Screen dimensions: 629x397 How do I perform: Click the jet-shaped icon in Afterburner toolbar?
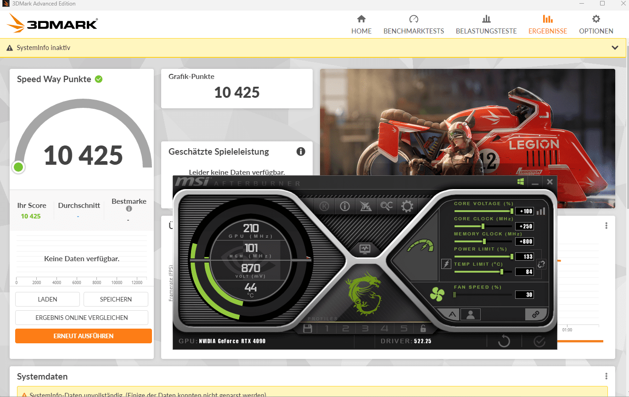point(365,206)
